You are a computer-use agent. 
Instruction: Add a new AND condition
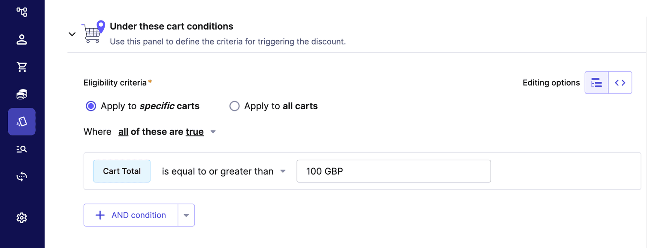131,215
